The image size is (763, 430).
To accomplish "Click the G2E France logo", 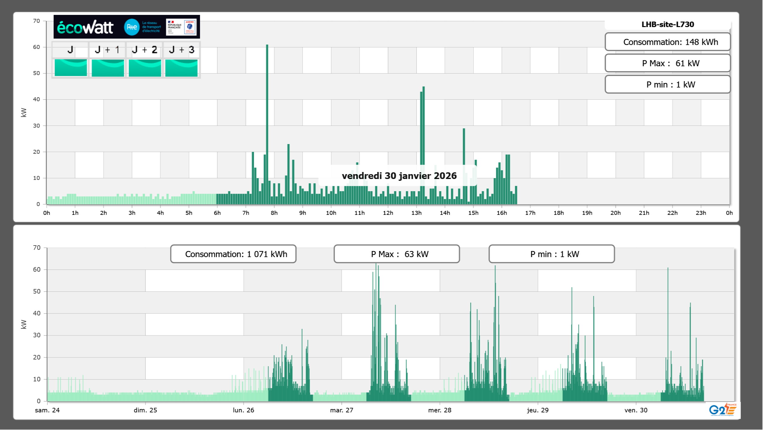I will coord(722,410).
